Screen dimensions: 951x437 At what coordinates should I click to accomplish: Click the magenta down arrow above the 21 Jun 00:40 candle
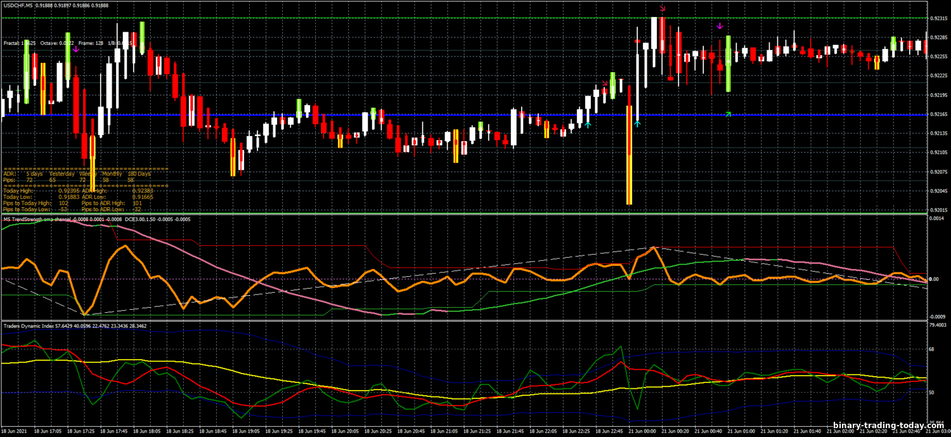[720, 26]
